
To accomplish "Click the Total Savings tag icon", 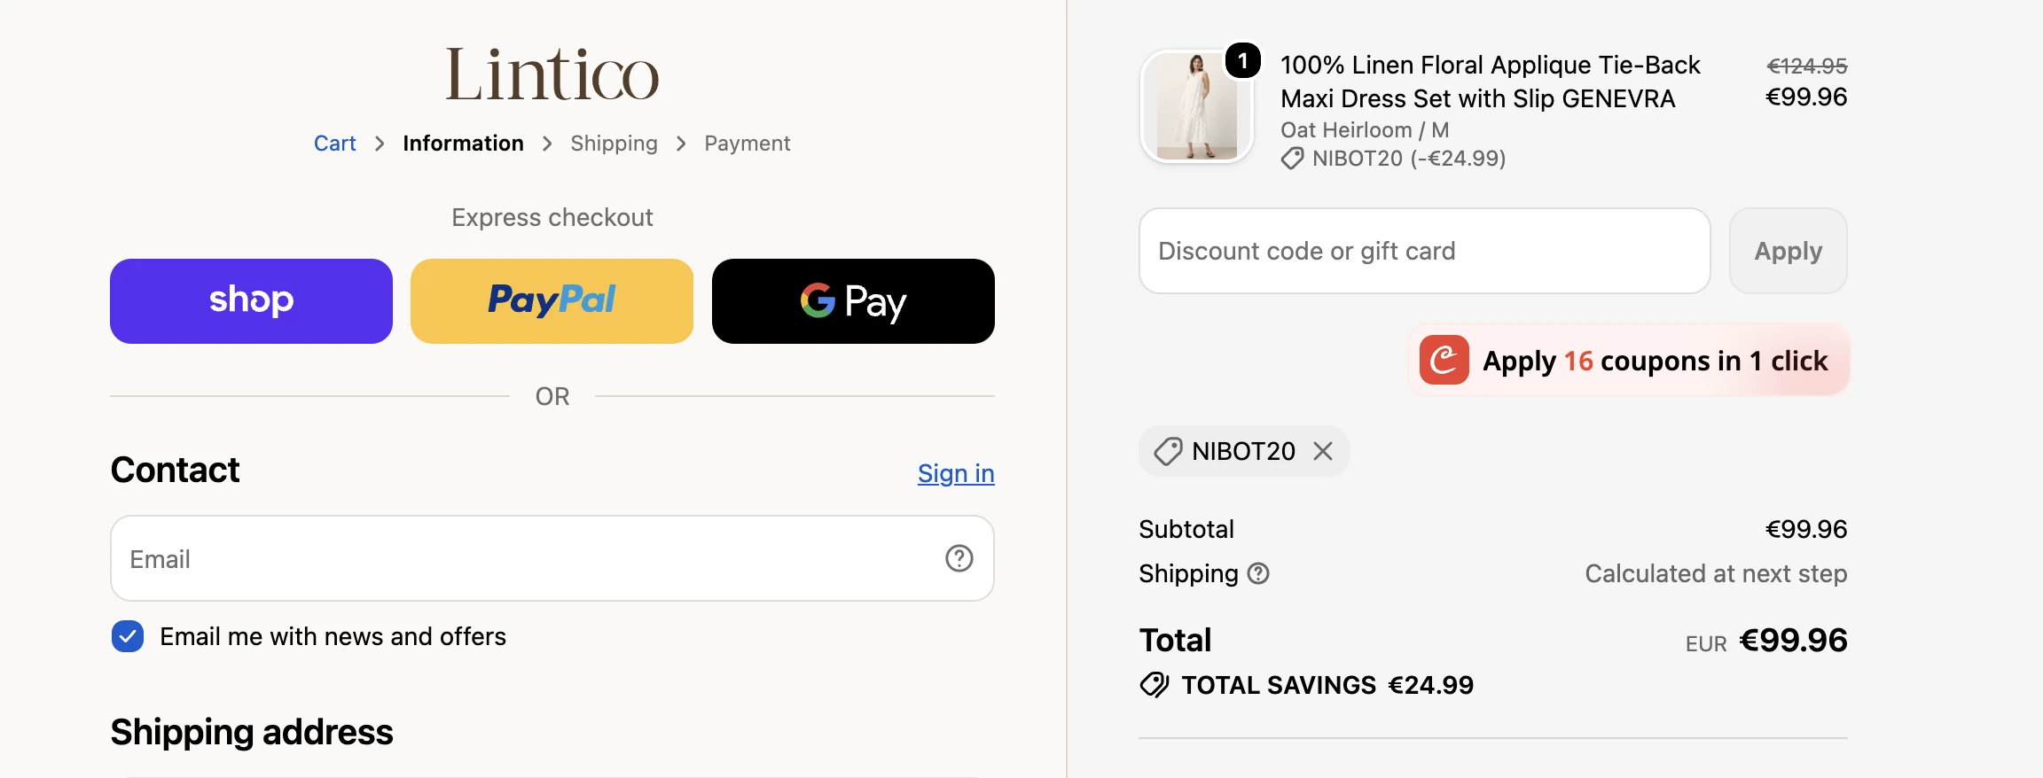I will click(x=1155, y=685).
